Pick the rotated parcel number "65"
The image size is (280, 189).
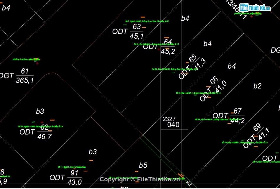(193, 59)
